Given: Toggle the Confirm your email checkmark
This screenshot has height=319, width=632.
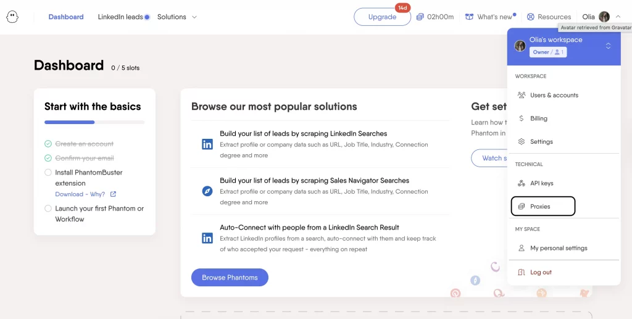Looking at the screenshot, I should [48, 158].
